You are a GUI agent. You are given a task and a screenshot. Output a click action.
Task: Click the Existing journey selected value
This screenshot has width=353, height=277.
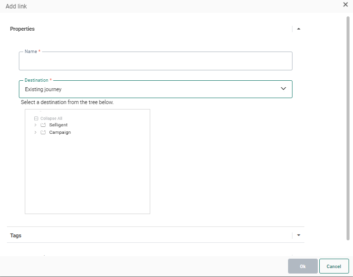click(43, 90)
